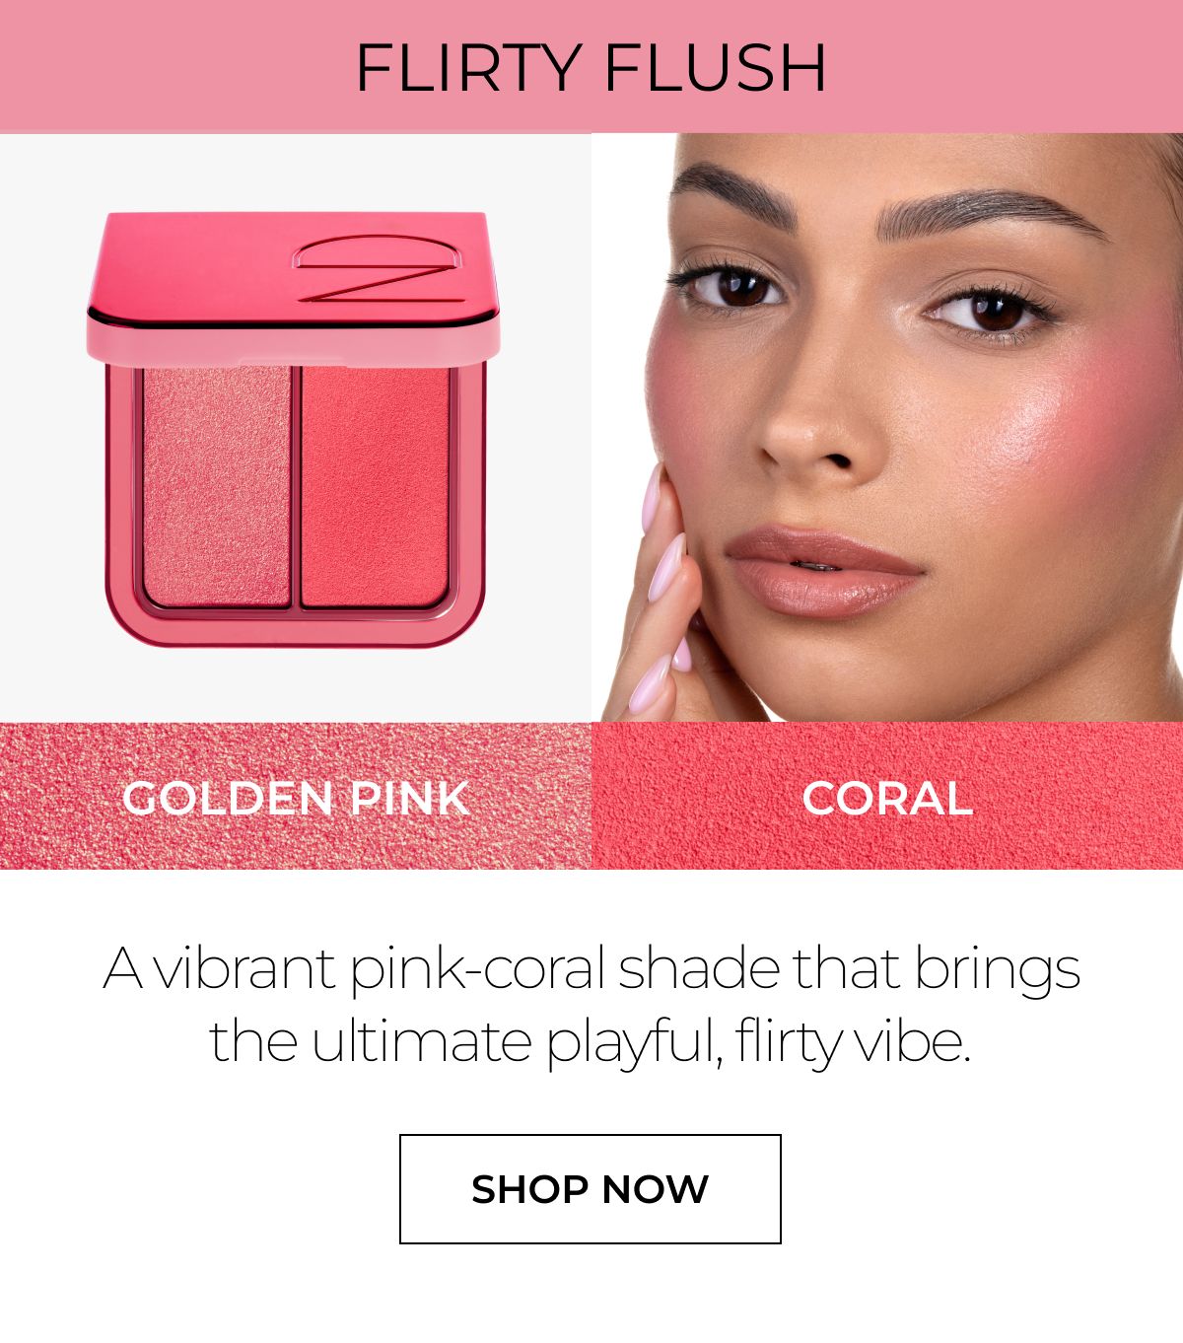This screenshot has width=1183, height=1343.
Task: Click the model's left eye
Action: click(x=994, y=312)
